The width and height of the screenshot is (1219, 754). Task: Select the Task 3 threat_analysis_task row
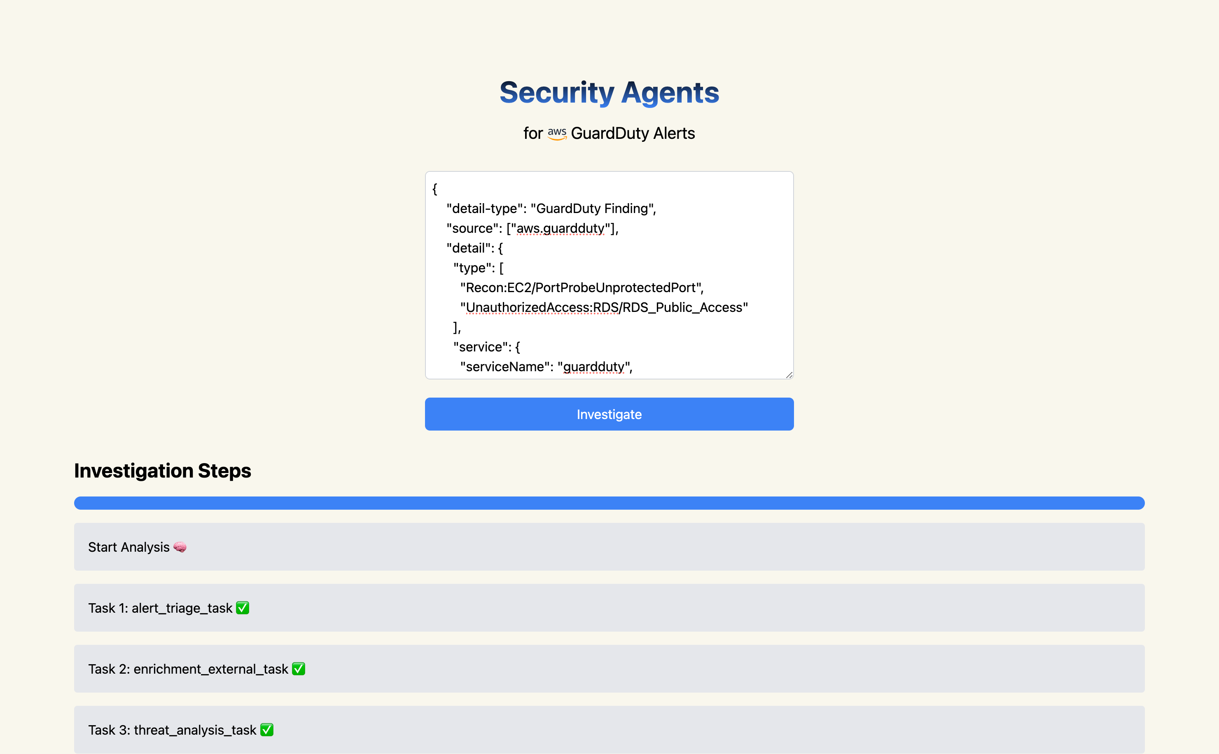(x=609, y=729)
